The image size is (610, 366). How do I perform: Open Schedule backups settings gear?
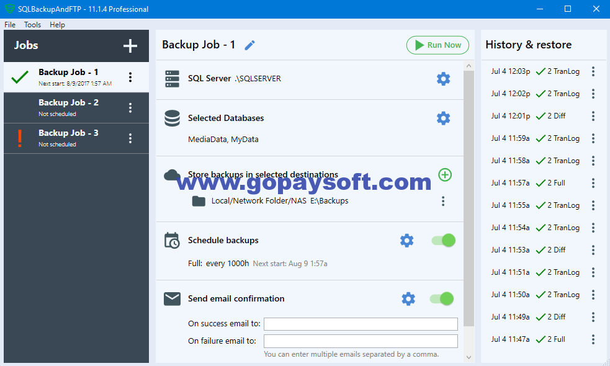tap(406, 240)
